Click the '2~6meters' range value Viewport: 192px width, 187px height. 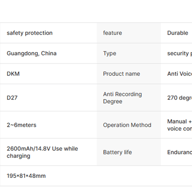[22, 125]
